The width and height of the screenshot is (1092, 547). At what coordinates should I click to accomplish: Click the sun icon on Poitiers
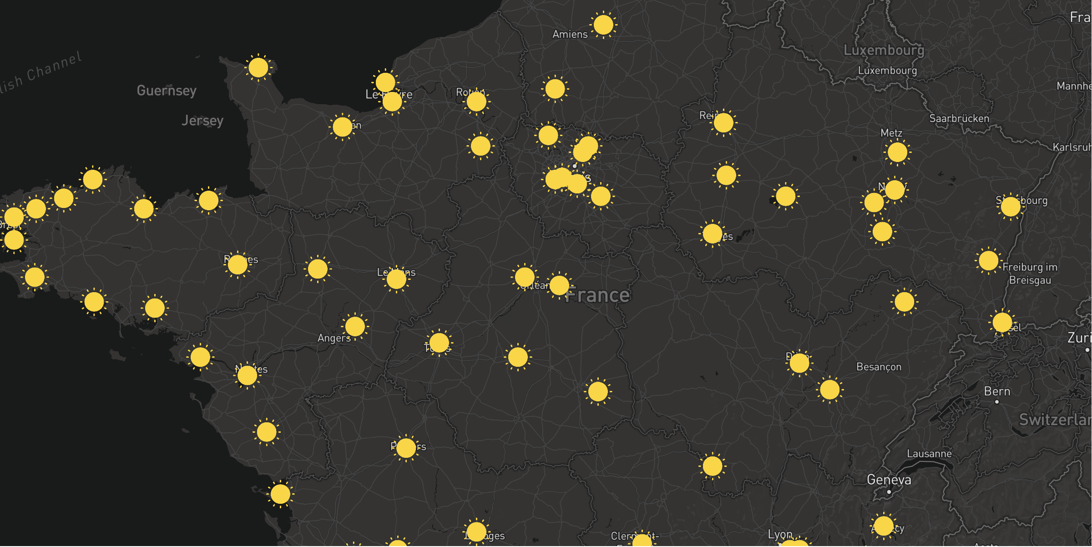(x=405, y=448)
